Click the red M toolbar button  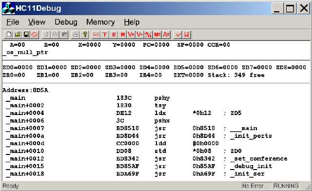[x=122, y=35]
